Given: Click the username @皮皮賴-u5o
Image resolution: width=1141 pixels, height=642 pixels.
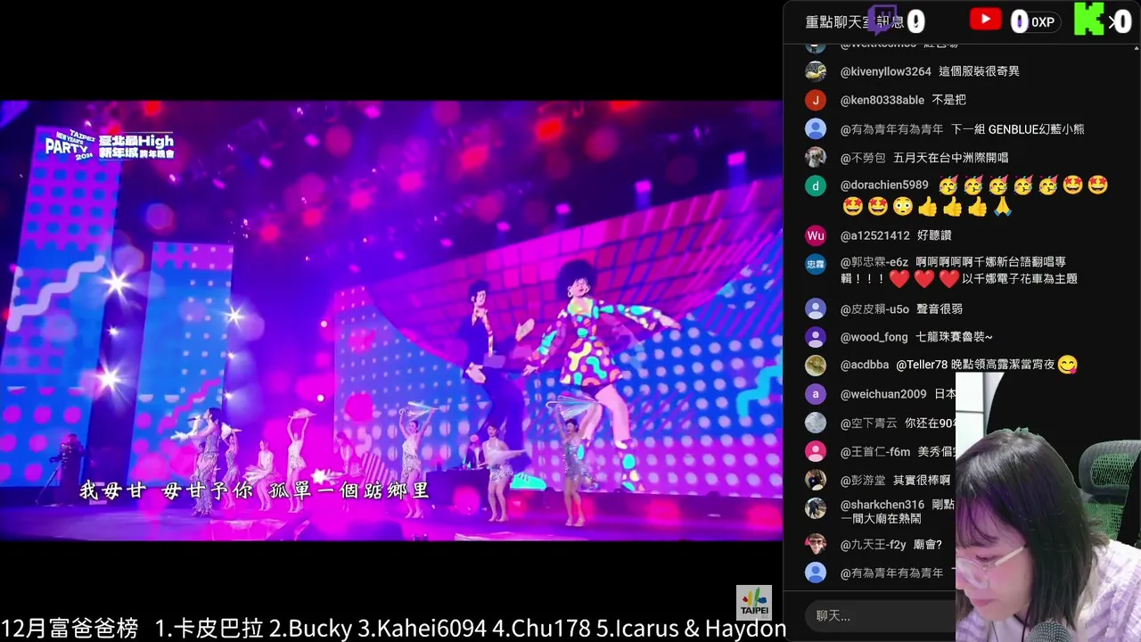Looking at the screenshot, I should click(x=874, y=309).
